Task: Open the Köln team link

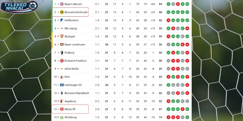Action: point(67,77)
